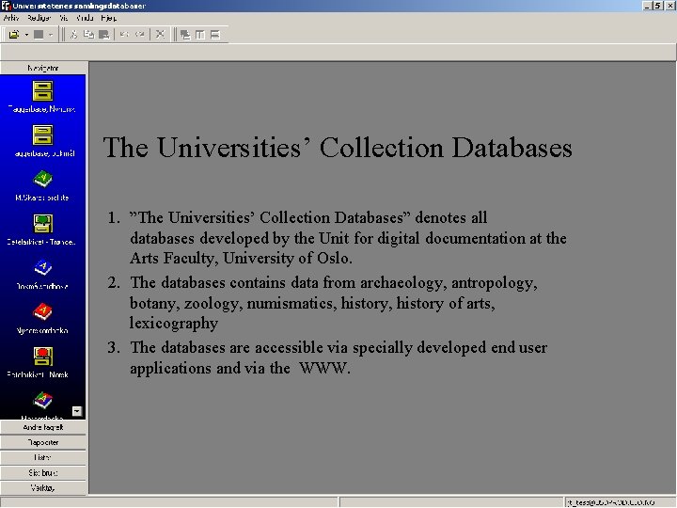This screenshot has height=508, width=677.
Task: Click the heading The Universities' Collection Databases
Action: (338, 148)
